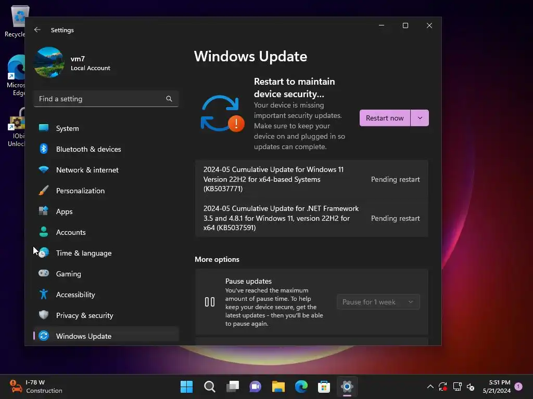Open File Explorer from taskbar

pyautogui.click(x=278, y=387)
